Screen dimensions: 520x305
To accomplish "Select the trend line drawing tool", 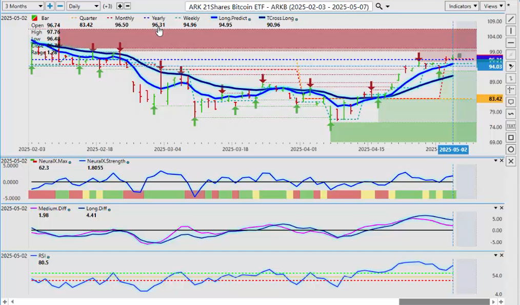I will (x=511, y=19).
